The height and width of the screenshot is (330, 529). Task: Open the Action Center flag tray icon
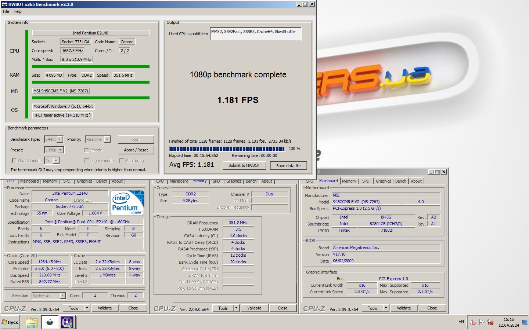[482, 322]
